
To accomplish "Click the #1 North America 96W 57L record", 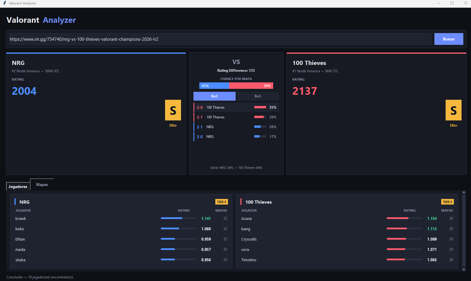I will pyautogui.click(x=315, y=71).
